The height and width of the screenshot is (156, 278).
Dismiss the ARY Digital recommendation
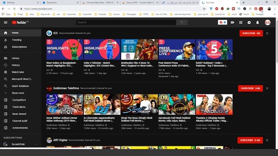click(x=267, y=140)
